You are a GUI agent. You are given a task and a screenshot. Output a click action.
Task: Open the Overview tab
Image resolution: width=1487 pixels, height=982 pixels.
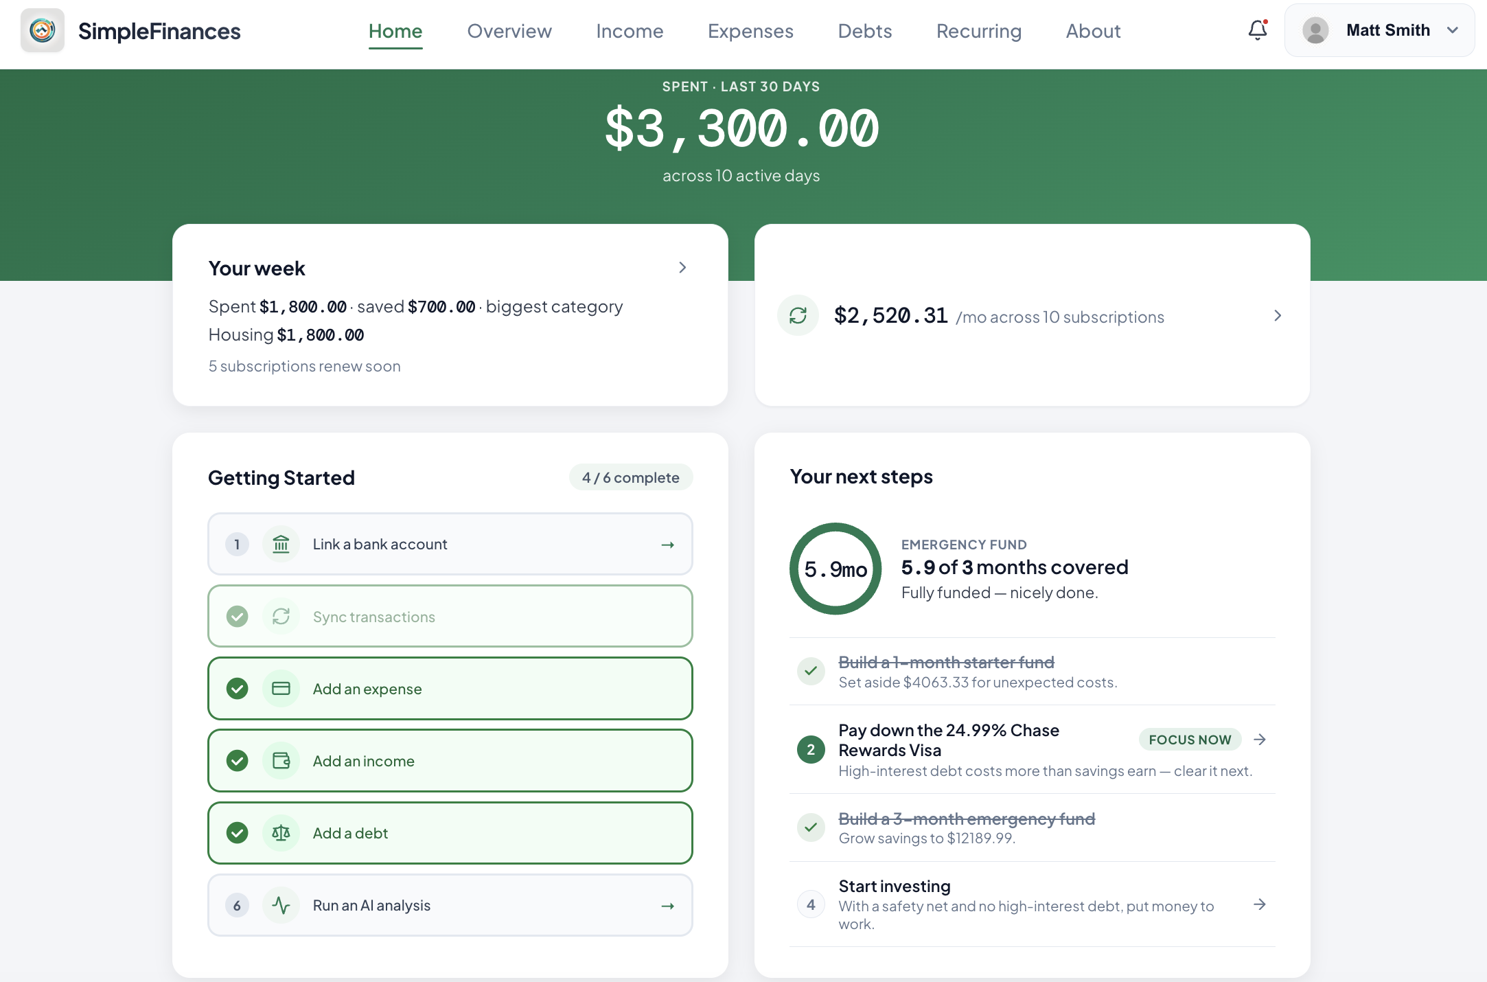coord(509,31)
